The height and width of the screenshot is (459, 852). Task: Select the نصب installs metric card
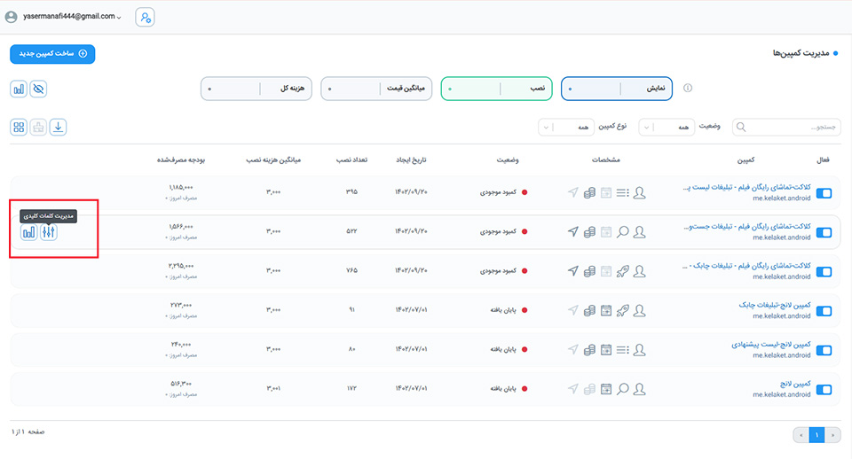(x=496, y=89)
